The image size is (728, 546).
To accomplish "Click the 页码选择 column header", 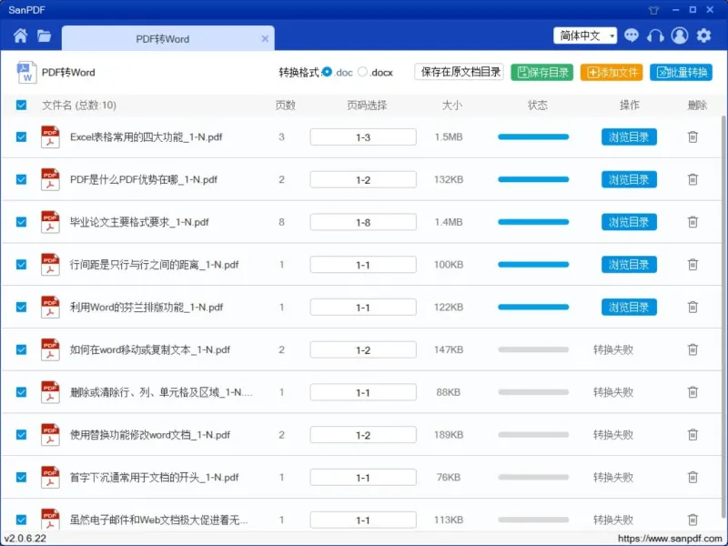I will pos(367,105).
